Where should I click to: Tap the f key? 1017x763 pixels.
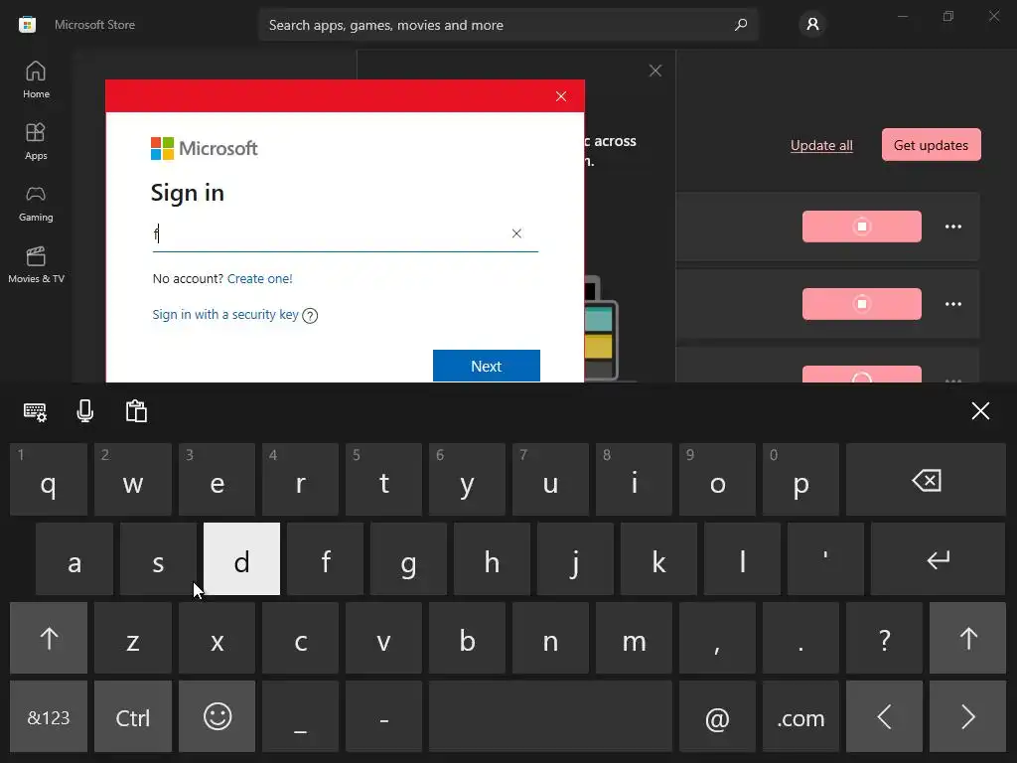point(325,558)
